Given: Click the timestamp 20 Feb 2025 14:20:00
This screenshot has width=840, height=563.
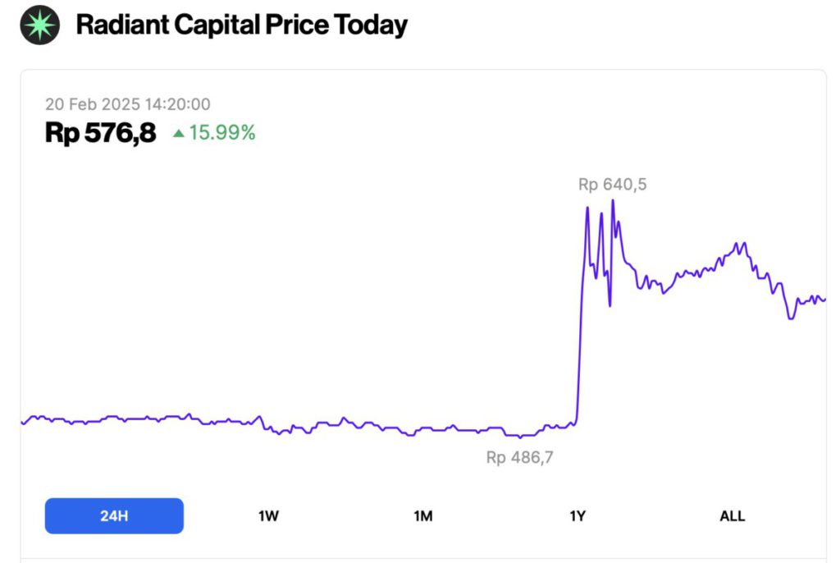Looking at the screenshot, I should click(x=128, y=104).
